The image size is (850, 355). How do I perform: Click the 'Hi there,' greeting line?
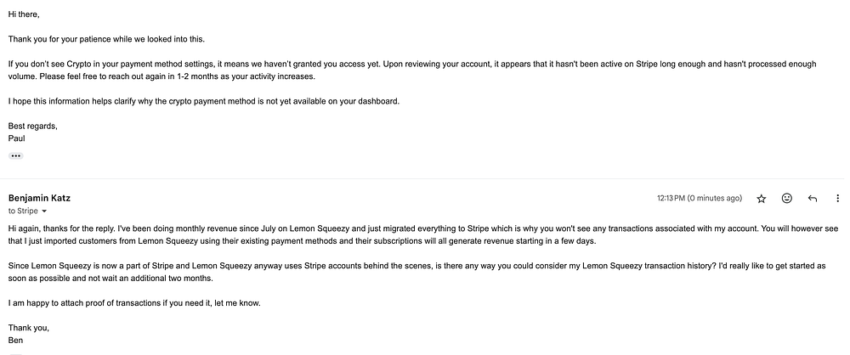click(x=25, y=15)
